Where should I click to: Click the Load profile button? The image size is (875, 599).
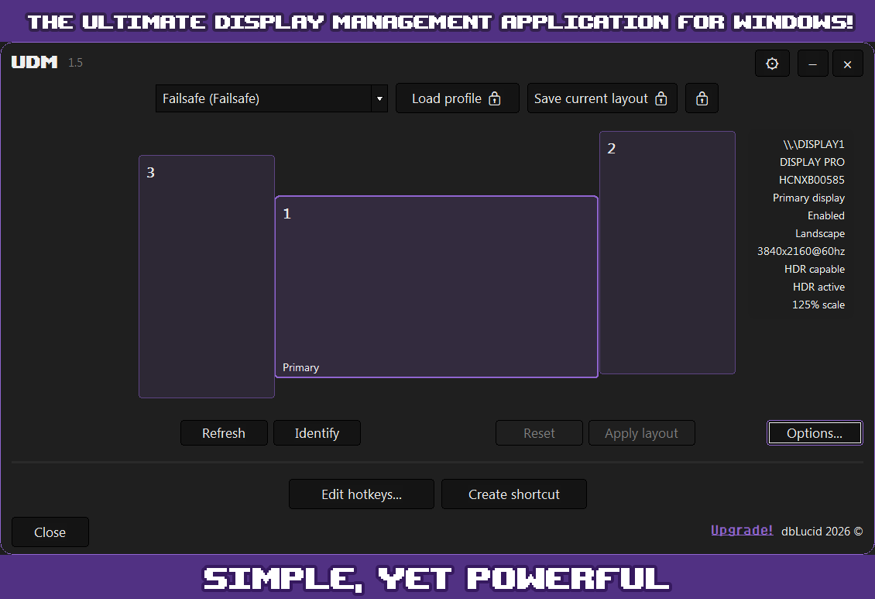coord(457,98)
